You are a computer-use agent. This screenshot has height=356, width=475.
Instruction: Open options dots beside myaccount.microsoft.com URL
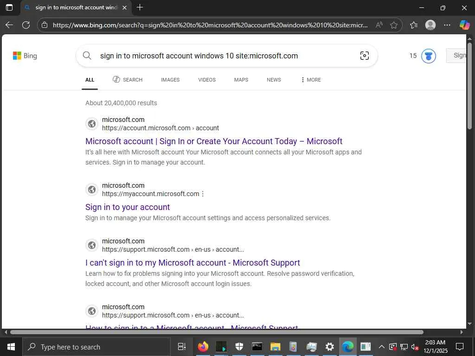coord(203,194)
